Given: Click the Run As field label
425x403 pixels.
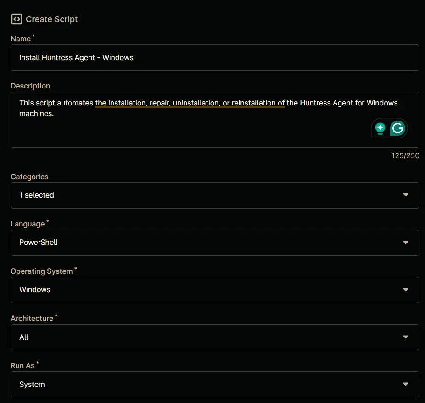Looking at the screenshot, I should pyautogui.click(x=23, y=365).
